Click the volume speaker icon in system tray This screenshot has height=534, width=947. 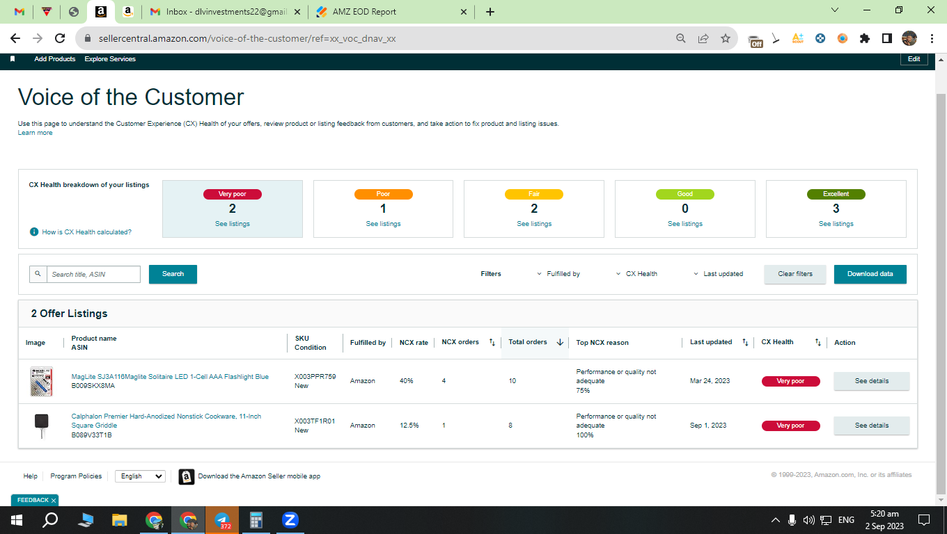pyautogui.click(x=808, y=520)
